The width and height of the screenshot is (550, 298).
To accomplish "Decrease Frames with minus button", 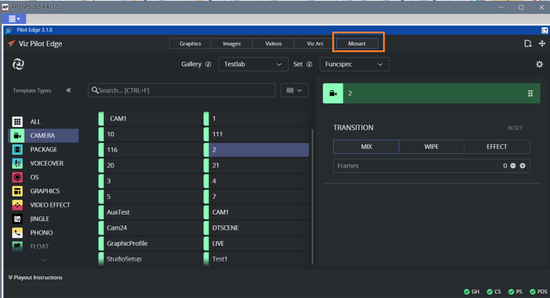I will click(513, 166).
